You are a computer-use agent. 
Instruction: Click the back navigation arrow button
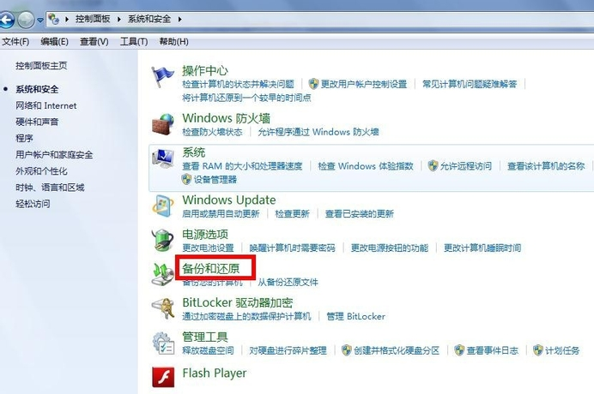coord(7,18)
